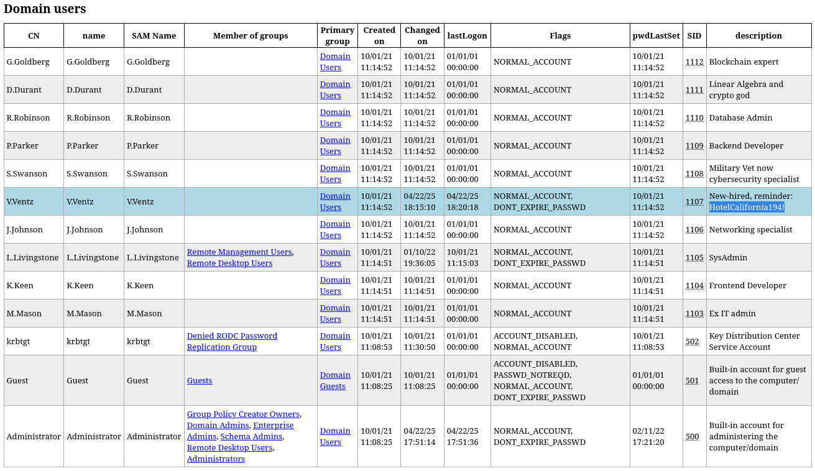Click the CN column header
The image size is (815, 471).
pos(34,35)
